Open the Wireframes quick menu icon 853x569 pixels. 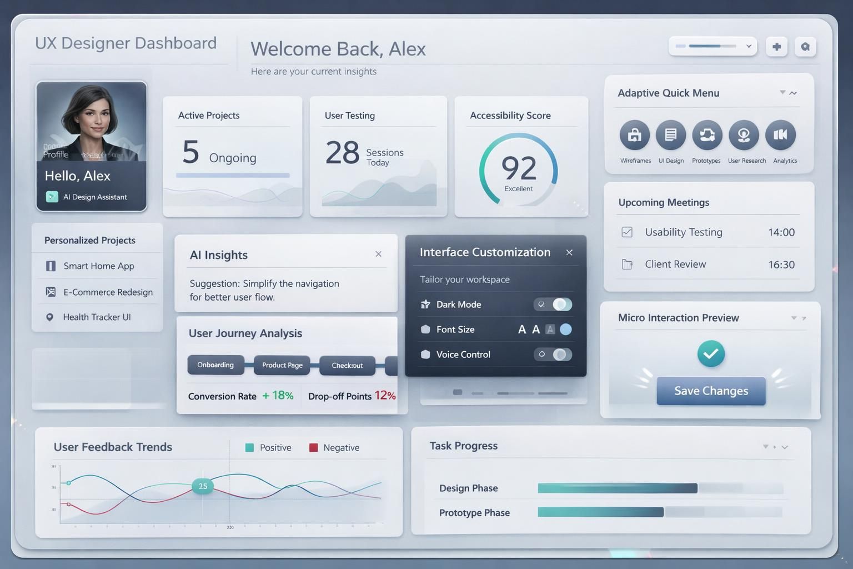click(634, 135)
